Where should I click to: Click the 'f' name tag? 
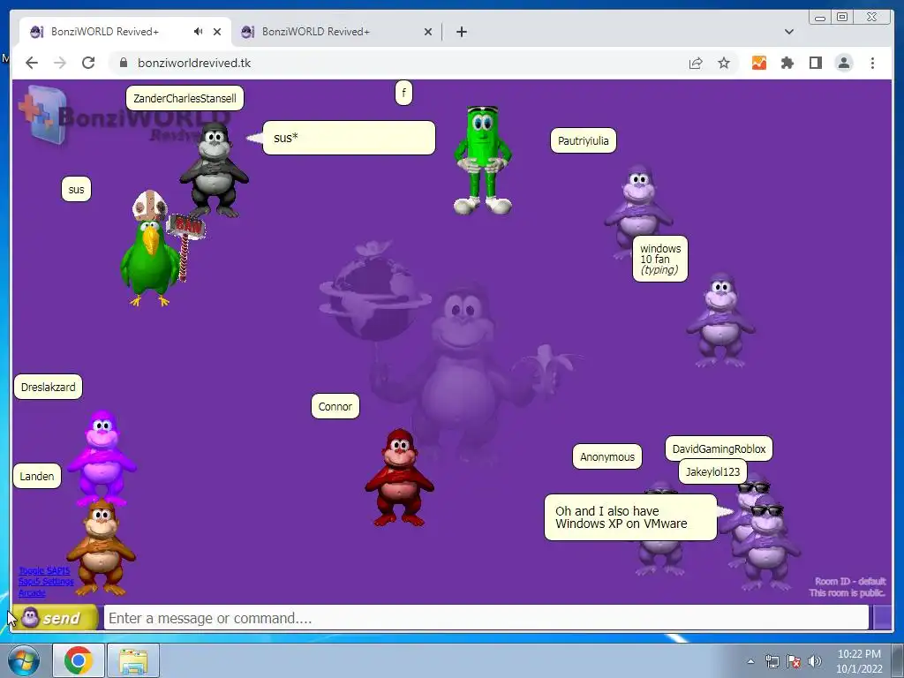tap(403, 93)
